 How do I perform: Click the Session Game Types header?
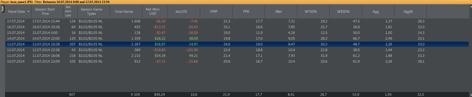click(x=91, y=11)
